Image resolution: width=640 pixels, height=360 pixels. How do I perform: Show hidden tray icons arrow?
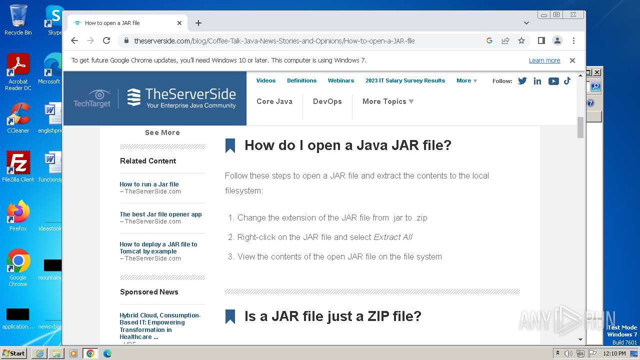coord(557,353)
